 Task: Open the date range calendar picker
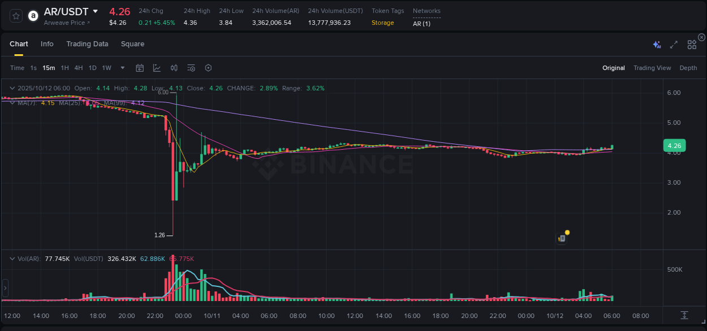tap(140, 68)
